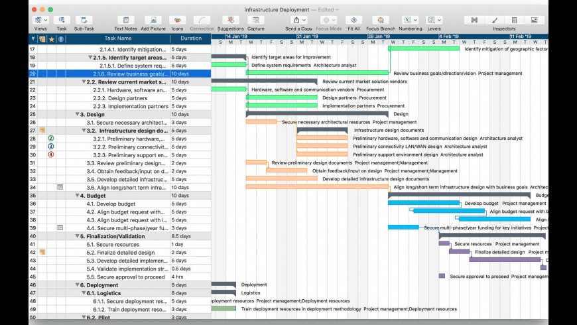Collapse the 3. Design group
Image resolution: width=577 pixels, height=325 pixels.
point(78,114)
